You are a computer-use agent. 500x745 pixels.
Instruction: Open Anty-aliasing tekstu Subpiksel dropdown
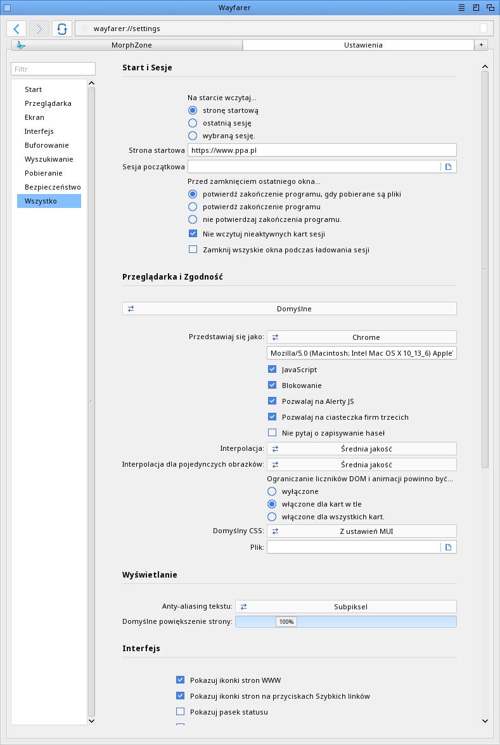click(346, 606)
